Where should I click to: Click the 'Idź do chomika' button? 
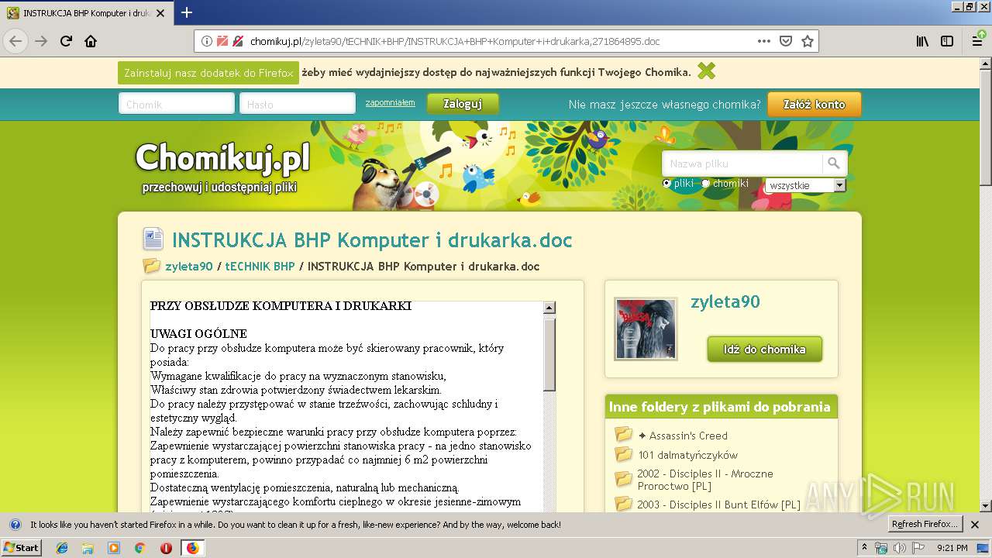coord(764,349)
